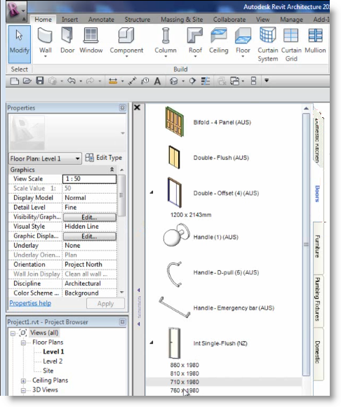Choose the Curtain Grid tool
Viewport: 341px width, 407px height.
(291, 44)
